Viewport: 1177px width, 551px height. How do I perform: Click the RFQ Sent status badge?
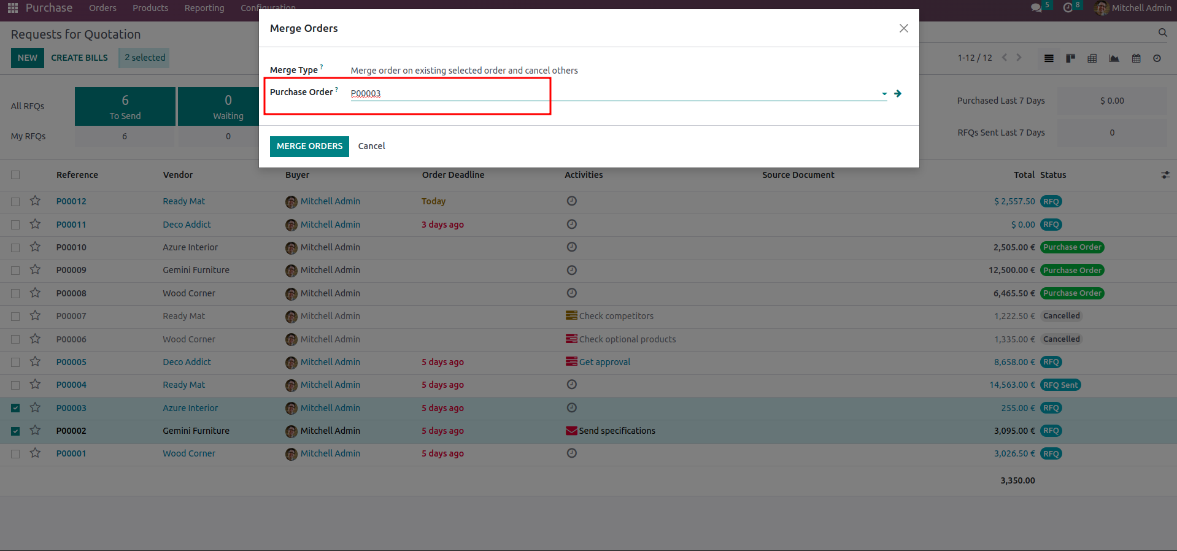coord(1060,385)
